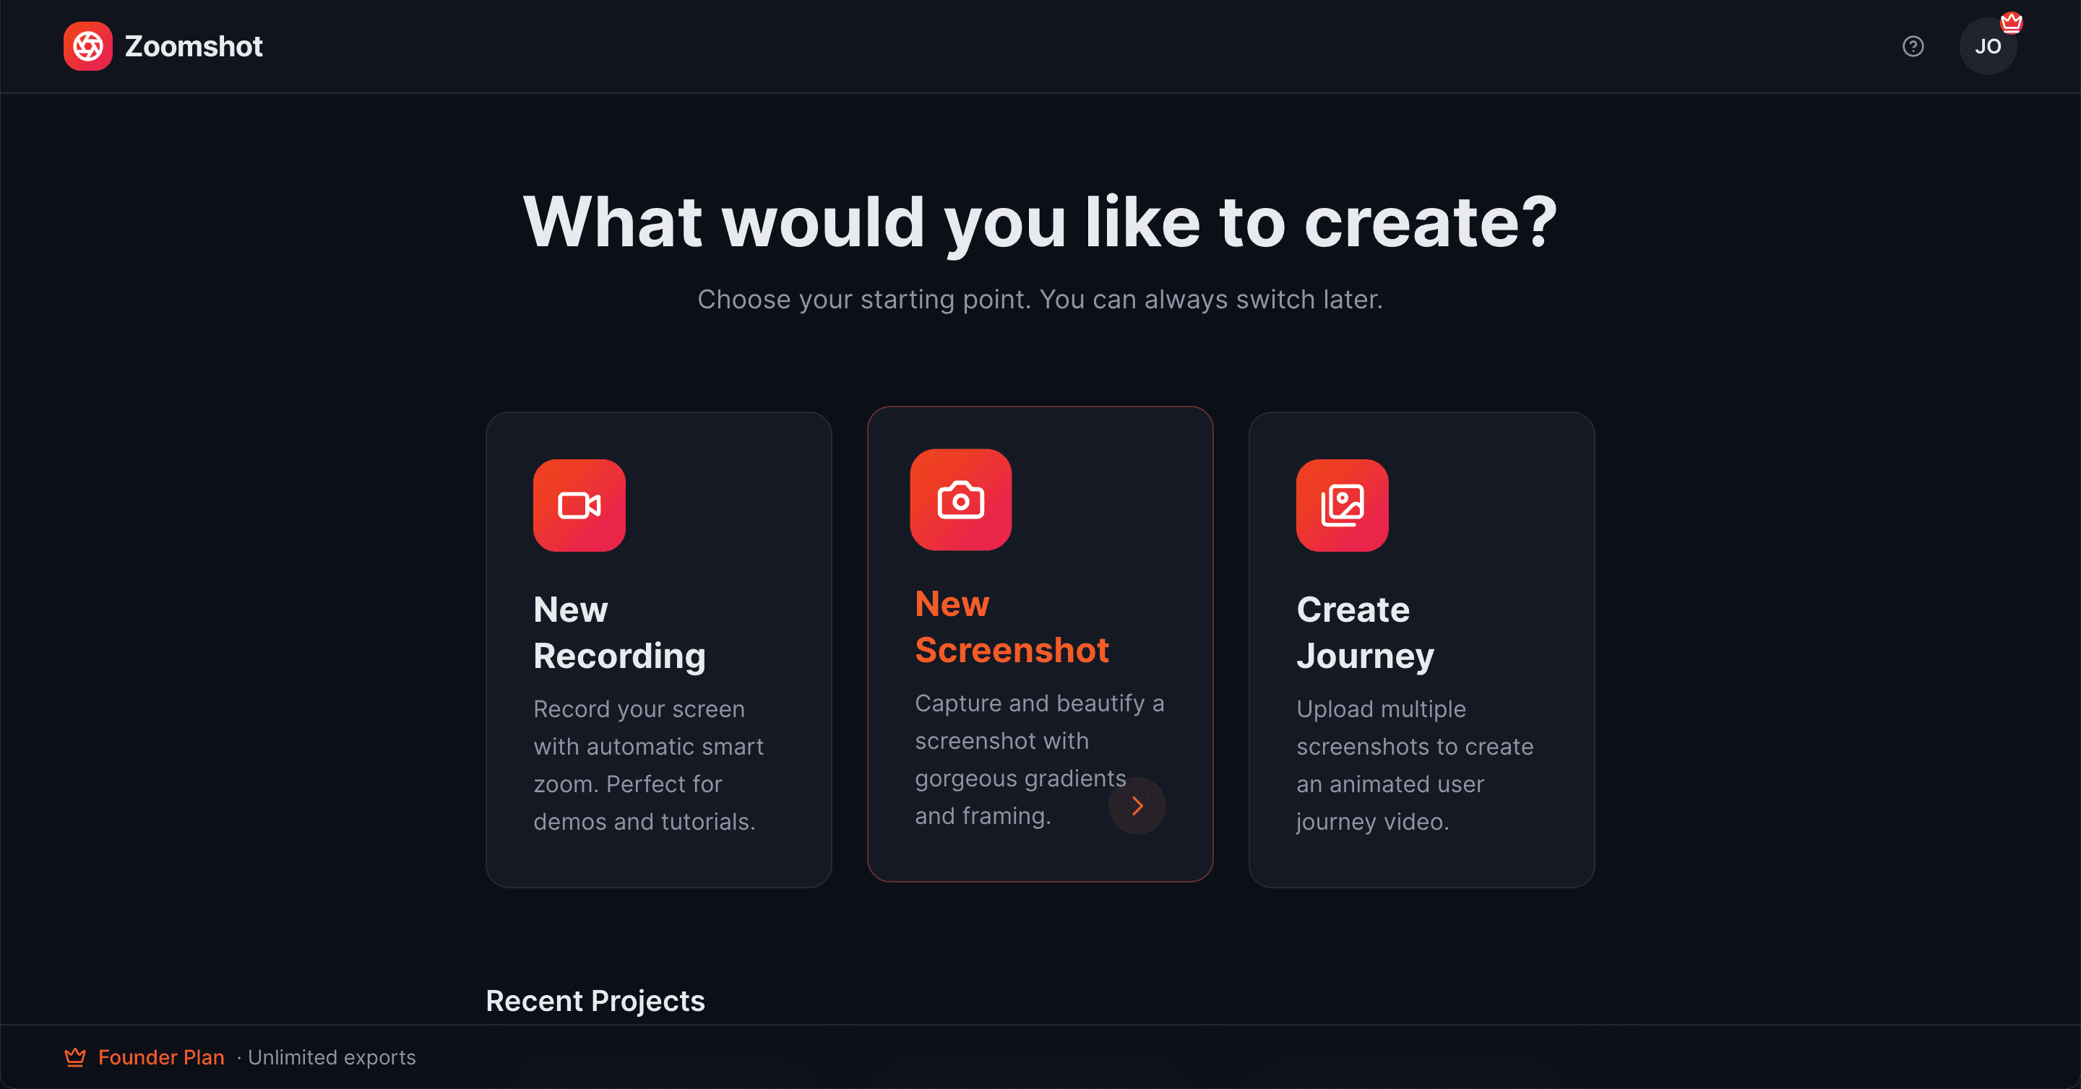Screen dimensions: 2081x1089
Task: Click the Founder Plan link
Action: [x=162, y=1057]
